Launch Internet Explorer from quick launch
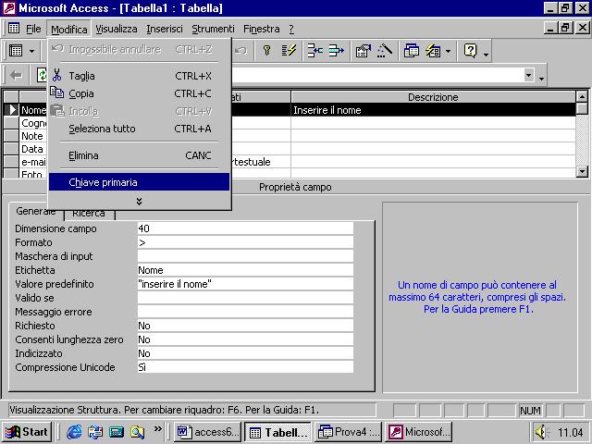The image size is (592, 444). click(x=74, y=432)
